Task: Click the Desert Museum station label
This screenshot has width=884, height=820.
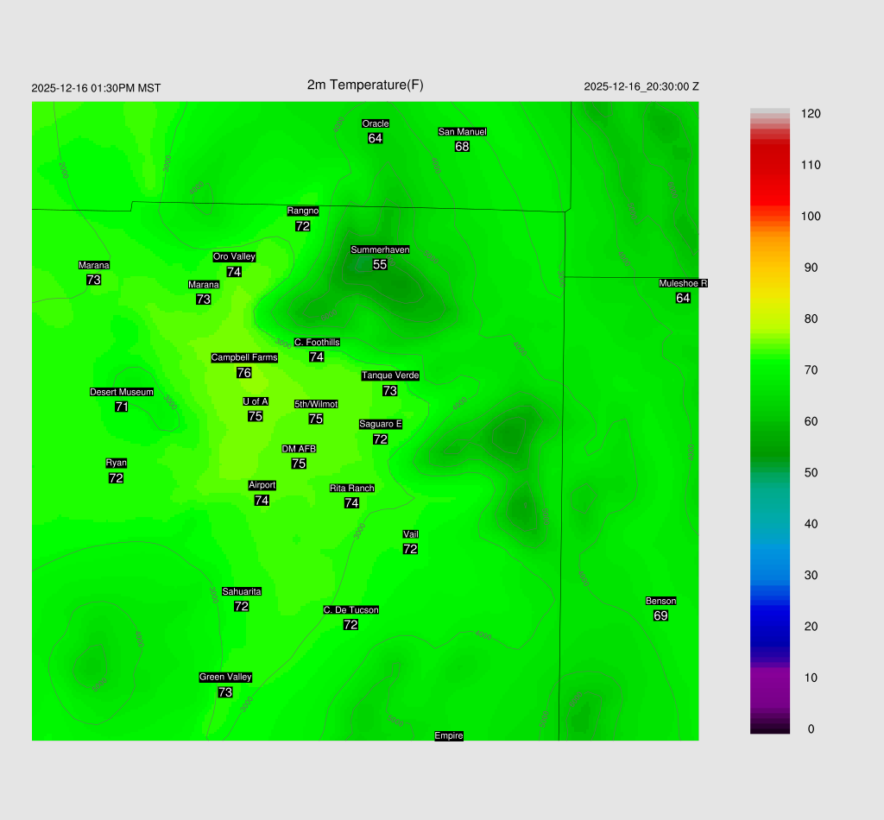Action: [x=122, y=392]
